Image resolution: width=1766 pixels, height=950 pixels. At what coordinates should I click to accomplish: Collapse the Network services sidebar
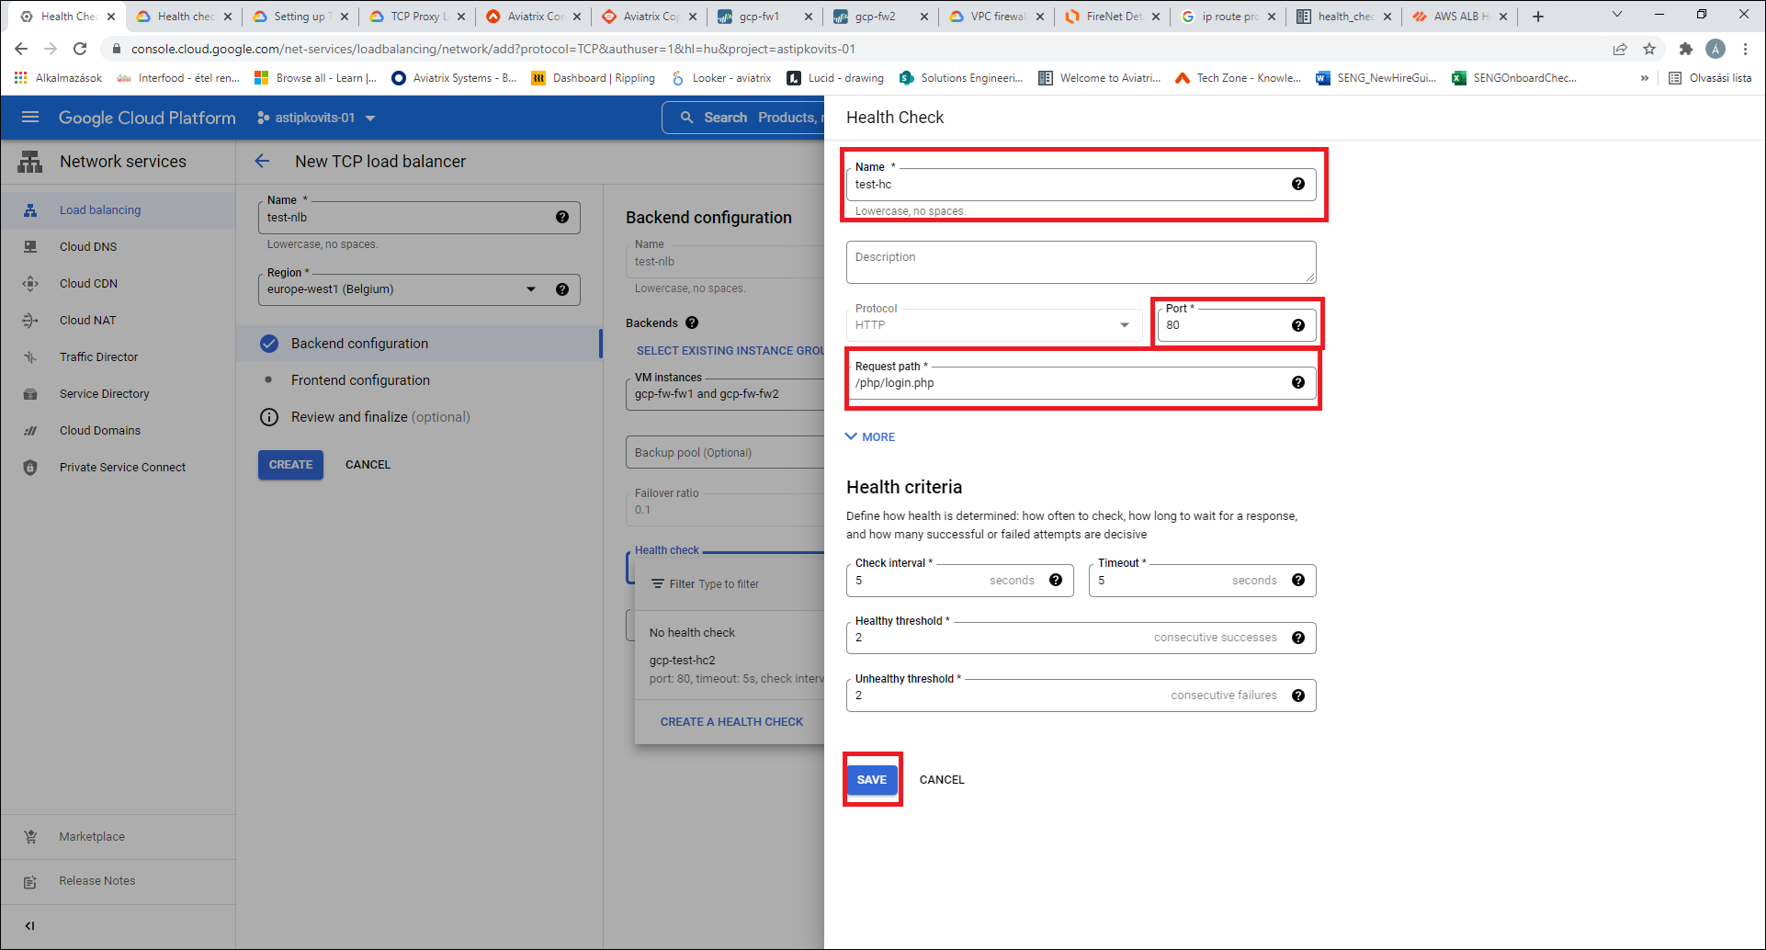point(29,925)
